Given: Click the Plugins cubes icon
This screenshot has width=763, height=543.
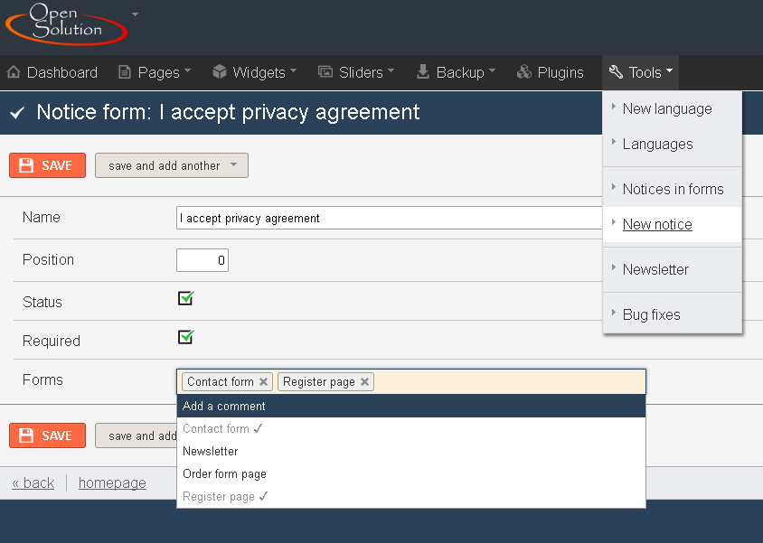Looking at the screenshot, I should pyautogui.click(x=524, y=72).
